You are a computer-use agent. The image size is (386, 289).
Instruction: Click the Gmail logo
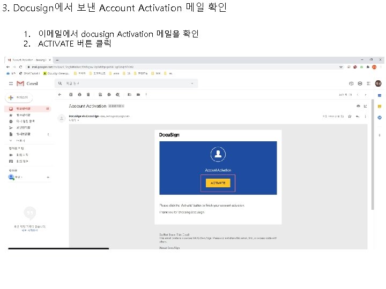[x=27, y=83]
